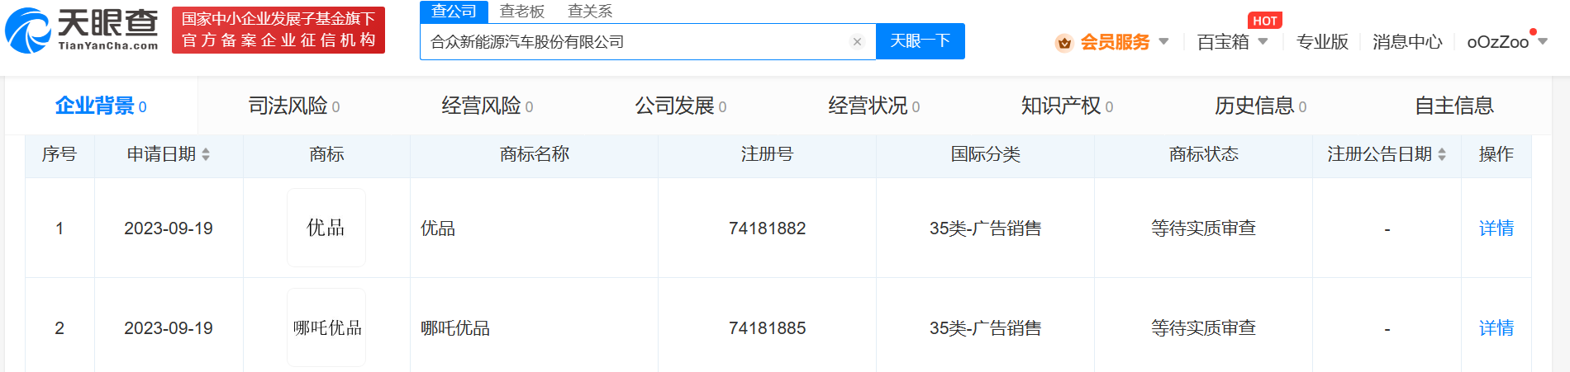The height and width of the screenshot is (372, 1570).
Task: Click the 百宝箱 menu label
Action: click(1223, 41)
